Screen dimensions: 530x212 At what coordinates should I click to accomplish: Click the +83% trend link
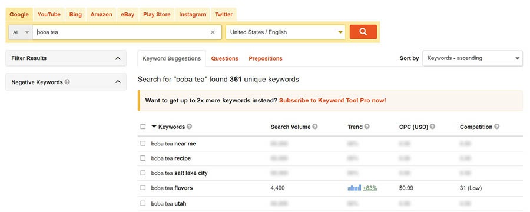(x=370, y=188)
